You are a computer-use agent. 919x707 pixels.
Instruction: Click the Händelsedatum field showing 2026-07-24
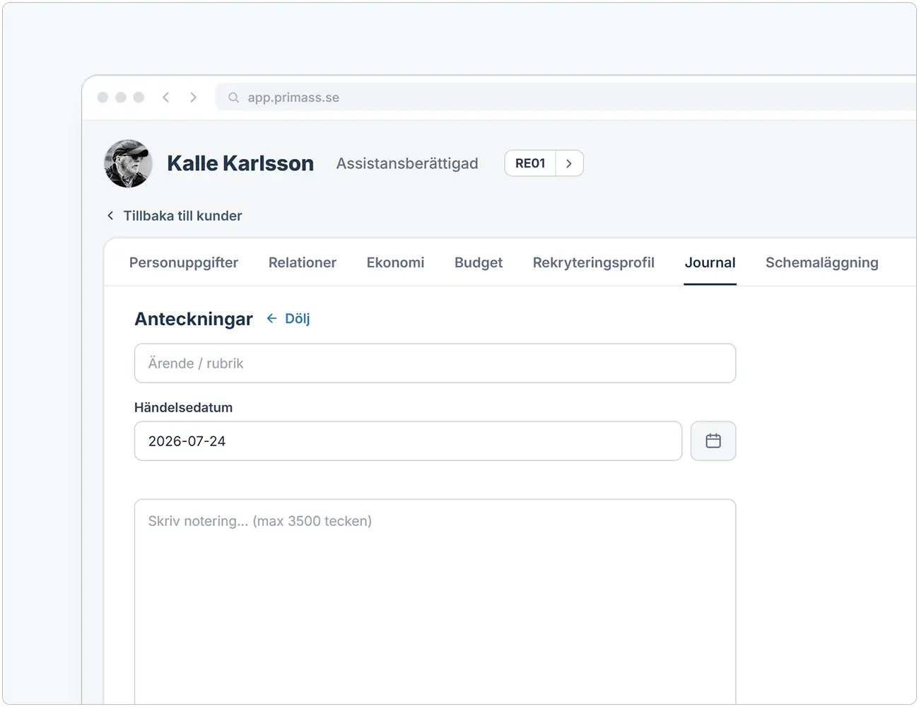[408, 441]
